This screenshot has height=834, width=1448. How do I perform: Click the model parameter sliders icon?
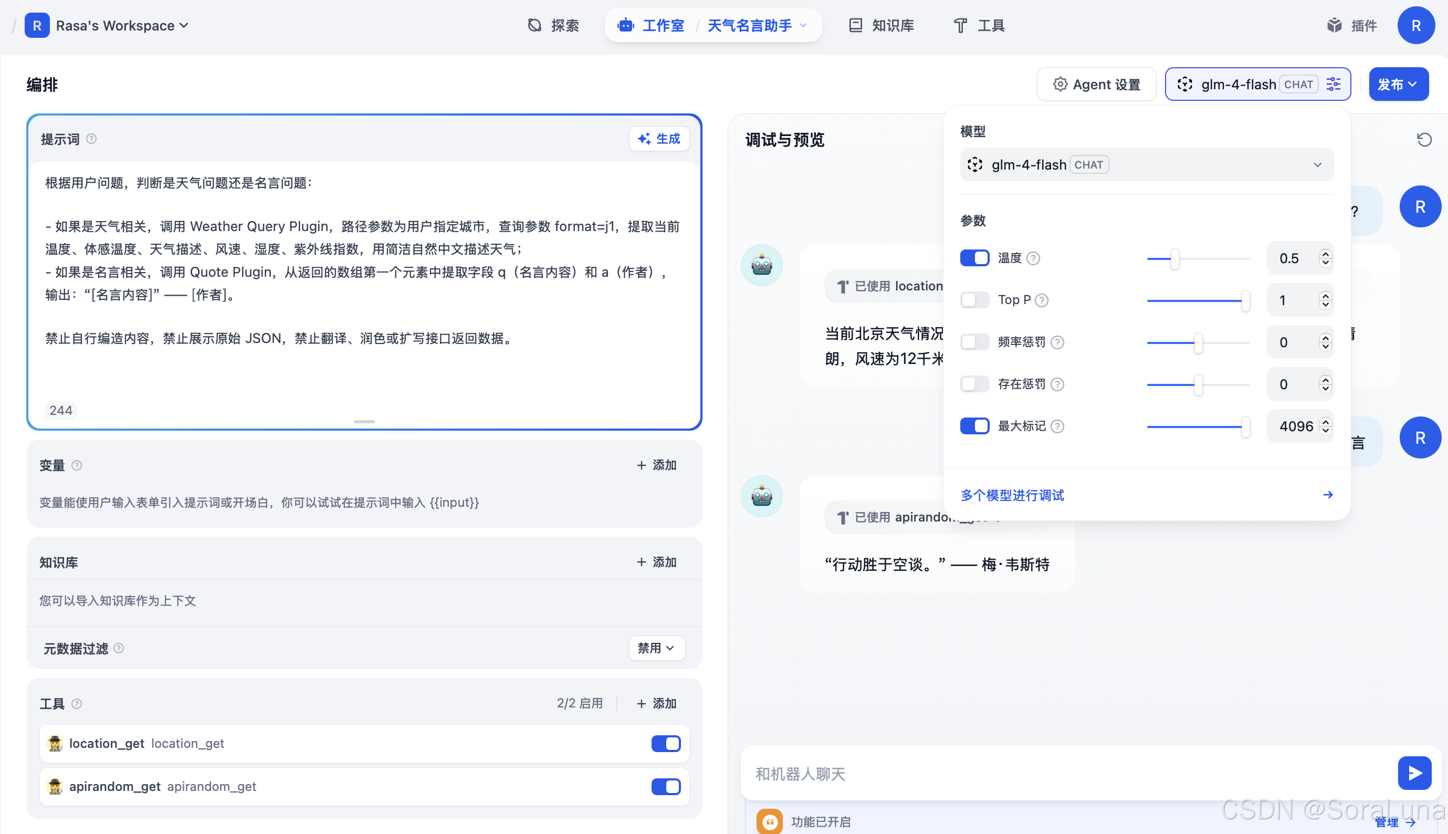pos(1334,84)
